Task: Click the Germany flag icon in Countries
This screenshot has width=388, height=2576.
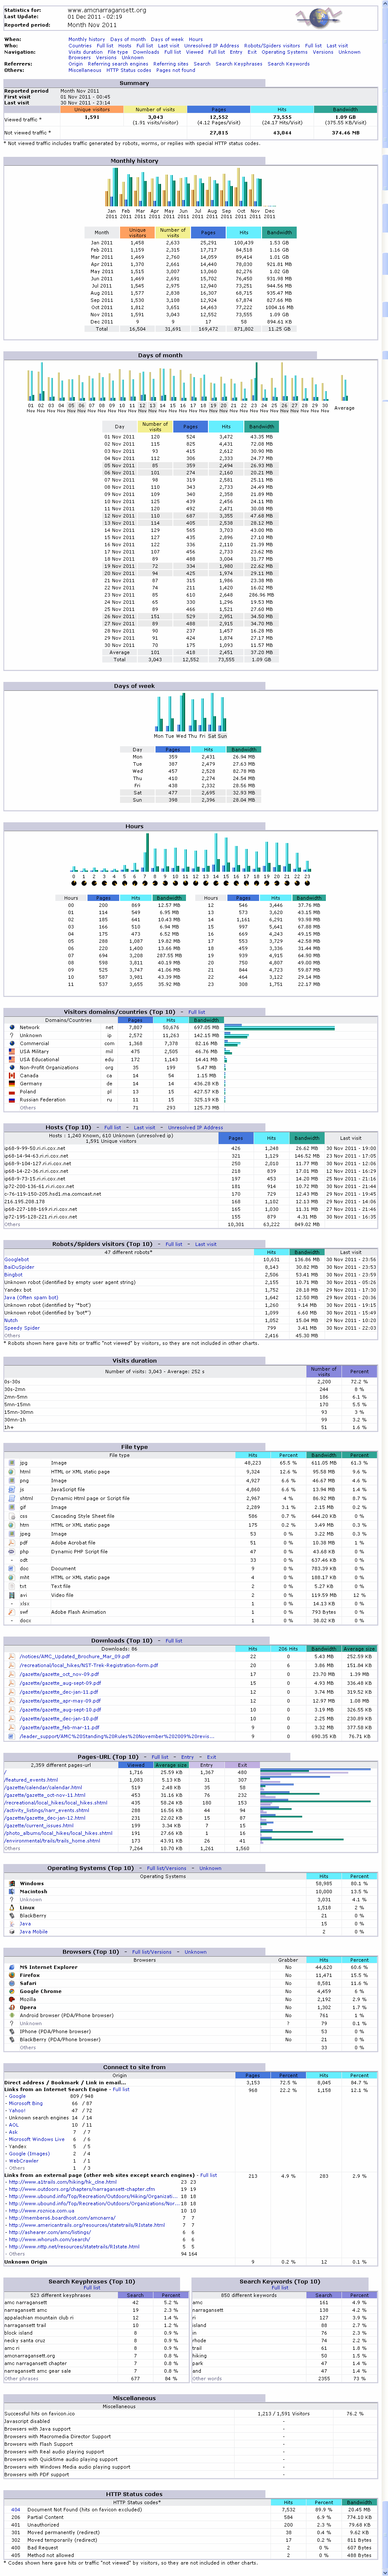Action: click(x=12, y=1083)
